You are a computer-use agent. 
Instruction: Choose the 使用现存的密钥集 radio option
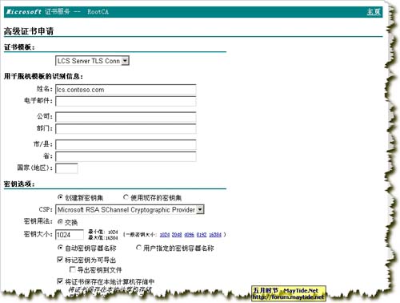[x=126, y=197]
